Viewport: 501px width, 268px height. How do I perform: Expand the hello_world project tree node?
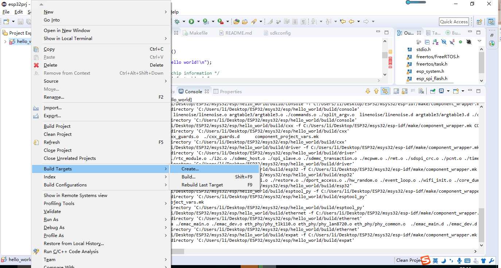[5, 42]
